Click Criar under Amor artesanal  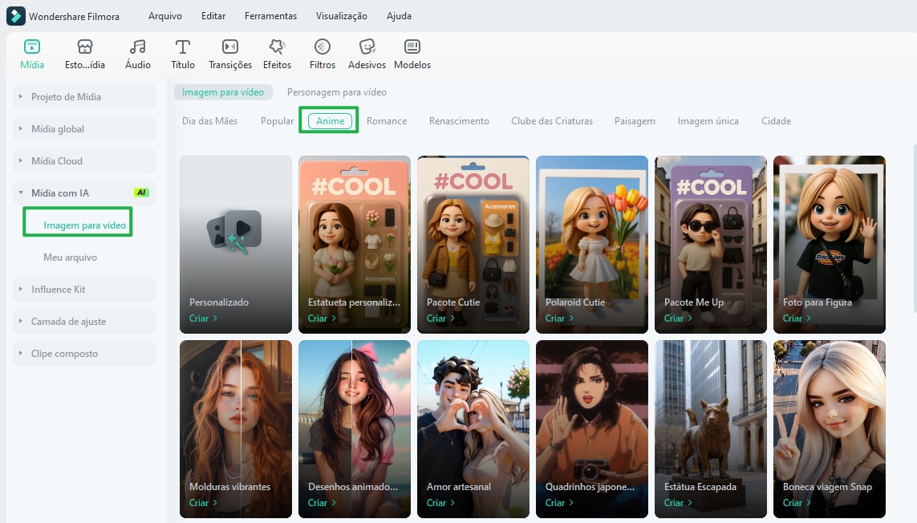coord(441,502)
